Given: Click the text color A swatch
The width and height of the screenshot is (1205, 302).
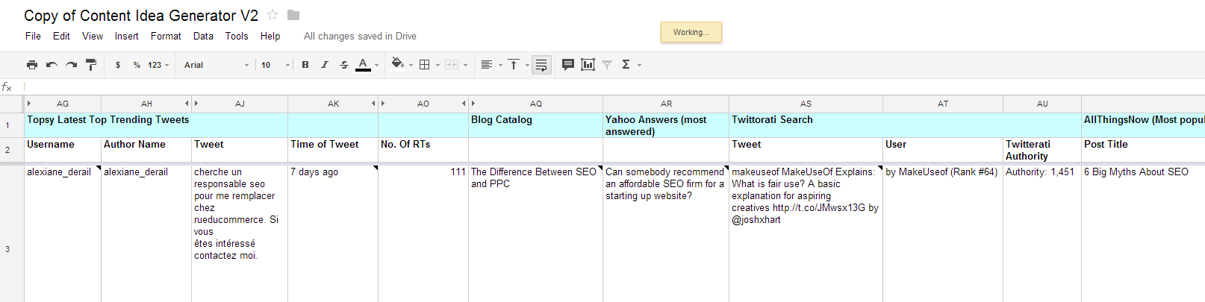Looking at the screenshot, I should (x=363, y=65).
